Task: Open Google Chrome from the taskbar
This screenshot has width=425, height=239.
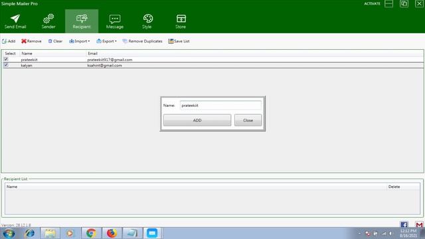Action: [91, 233]
